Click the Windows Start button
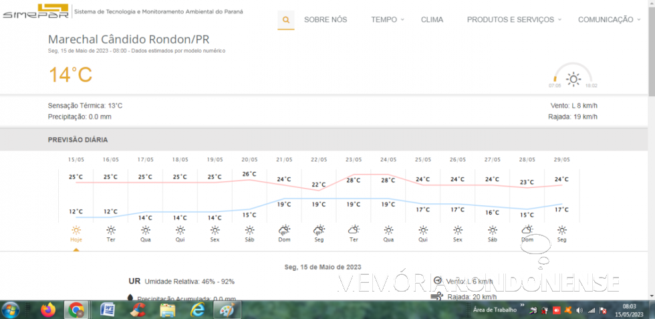This screenshot has width=655, height=319. (x=11, y=310)
